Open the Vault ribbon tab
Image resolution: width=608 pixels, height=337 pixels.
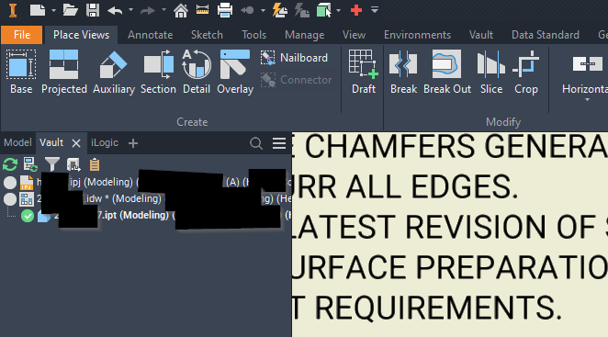click(481, 35)
